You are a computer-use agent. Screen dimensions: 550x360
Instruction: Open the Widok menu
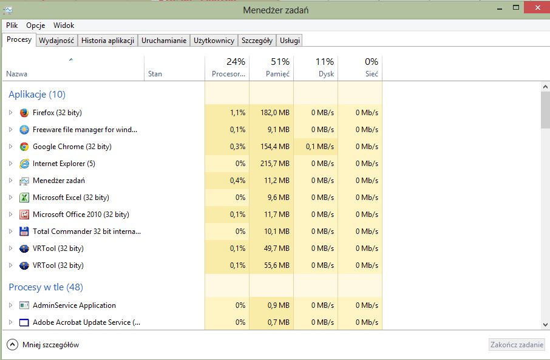(x=64, y=25)
